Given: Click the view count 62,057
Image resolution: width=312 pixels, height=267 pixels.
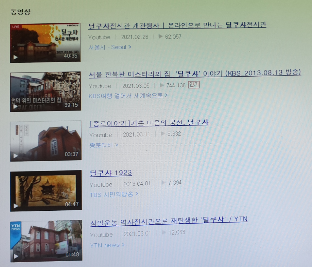Looking at the screenshot, I should coord(173,37).
